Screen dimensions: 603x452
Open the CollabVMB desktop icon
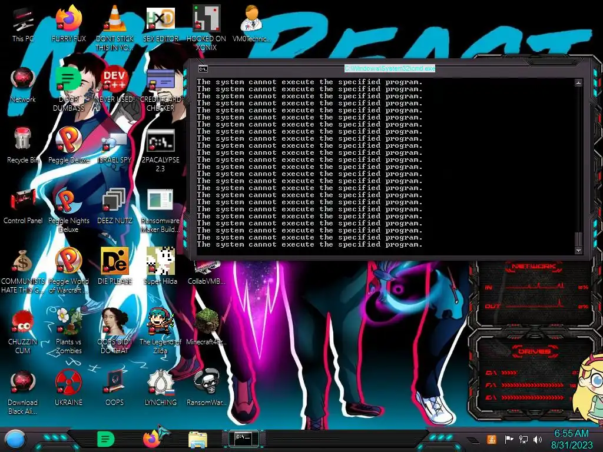tap(206, 273)
